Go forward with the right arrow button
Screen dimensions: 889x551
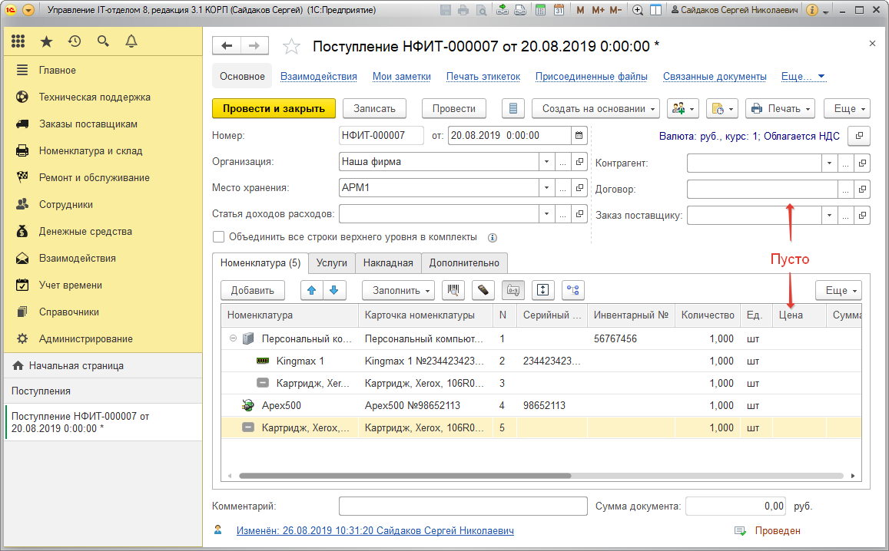pos(254,46)
